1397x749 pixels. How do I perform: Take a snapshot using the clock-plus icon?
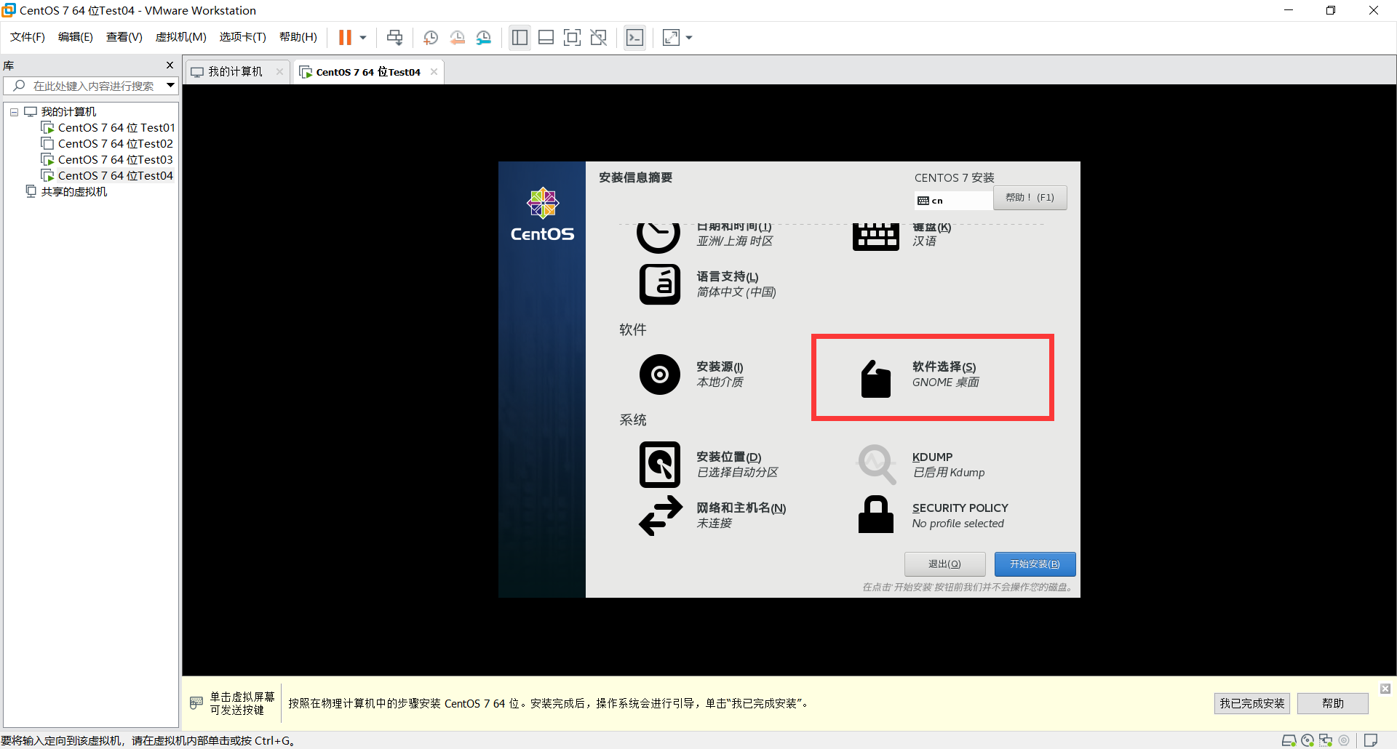coord(431,38)
